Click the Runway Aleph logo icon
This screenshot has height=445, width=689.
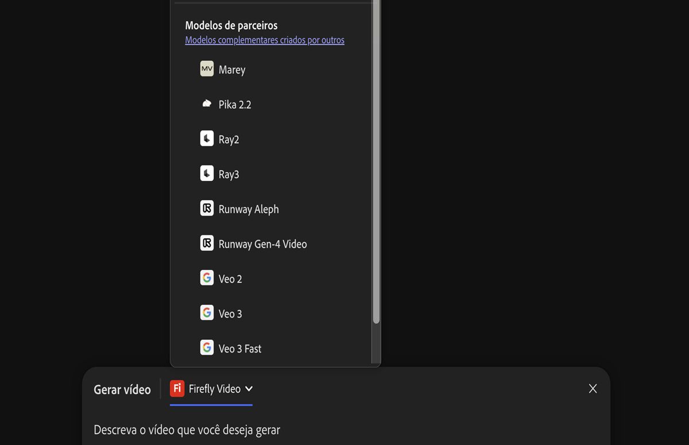click(207, 208)
